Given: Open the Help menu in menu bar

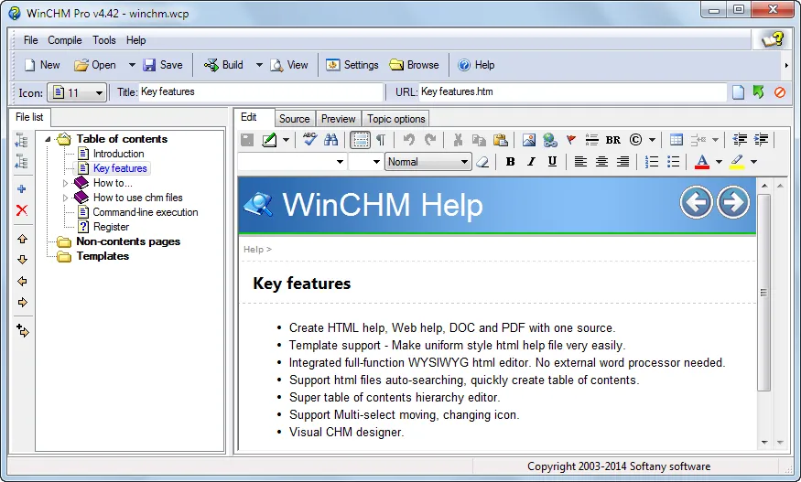Looking at the screenshot, I should (135, 40).
